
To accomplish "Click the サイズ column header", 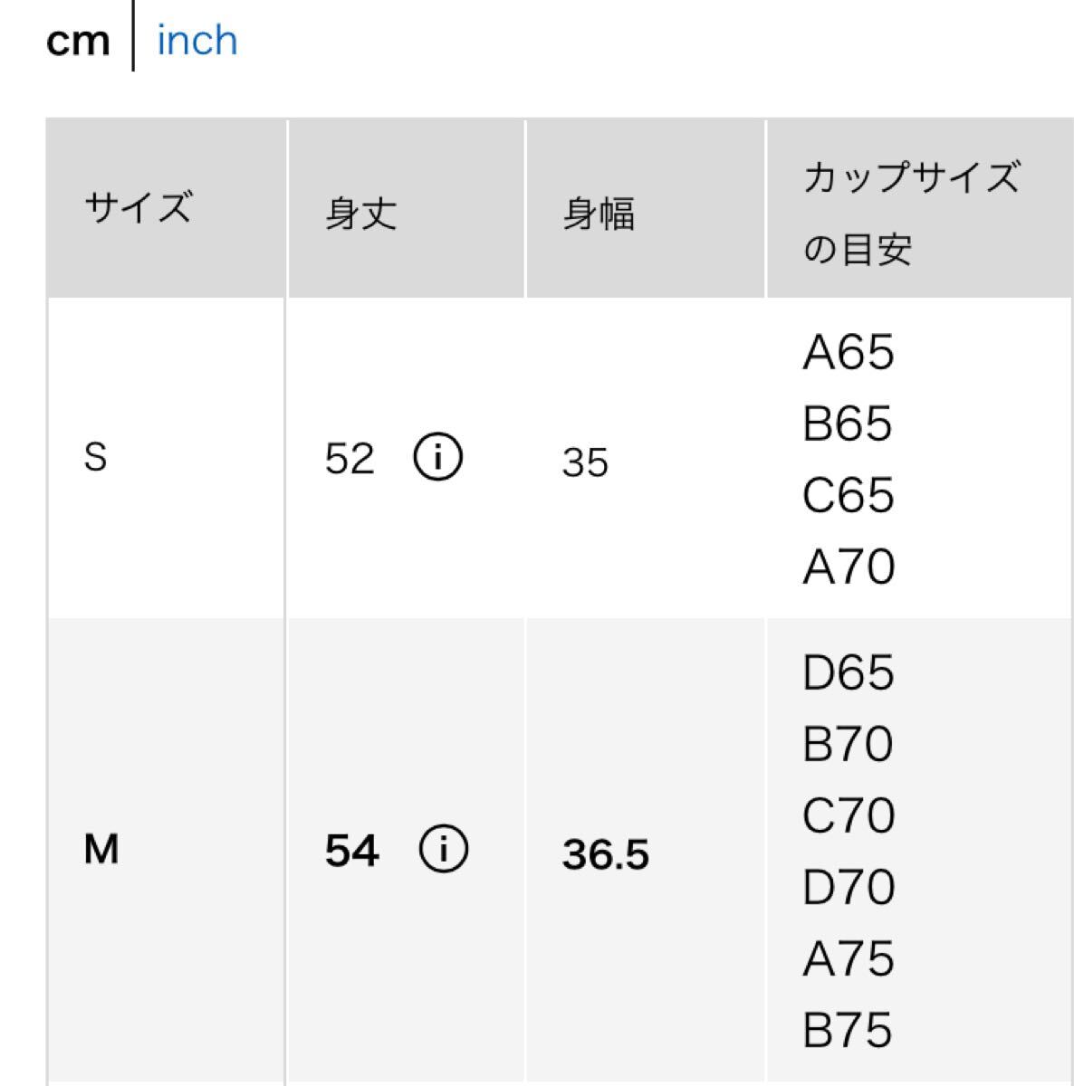I will pyautogui.click(x=139, y=207).
